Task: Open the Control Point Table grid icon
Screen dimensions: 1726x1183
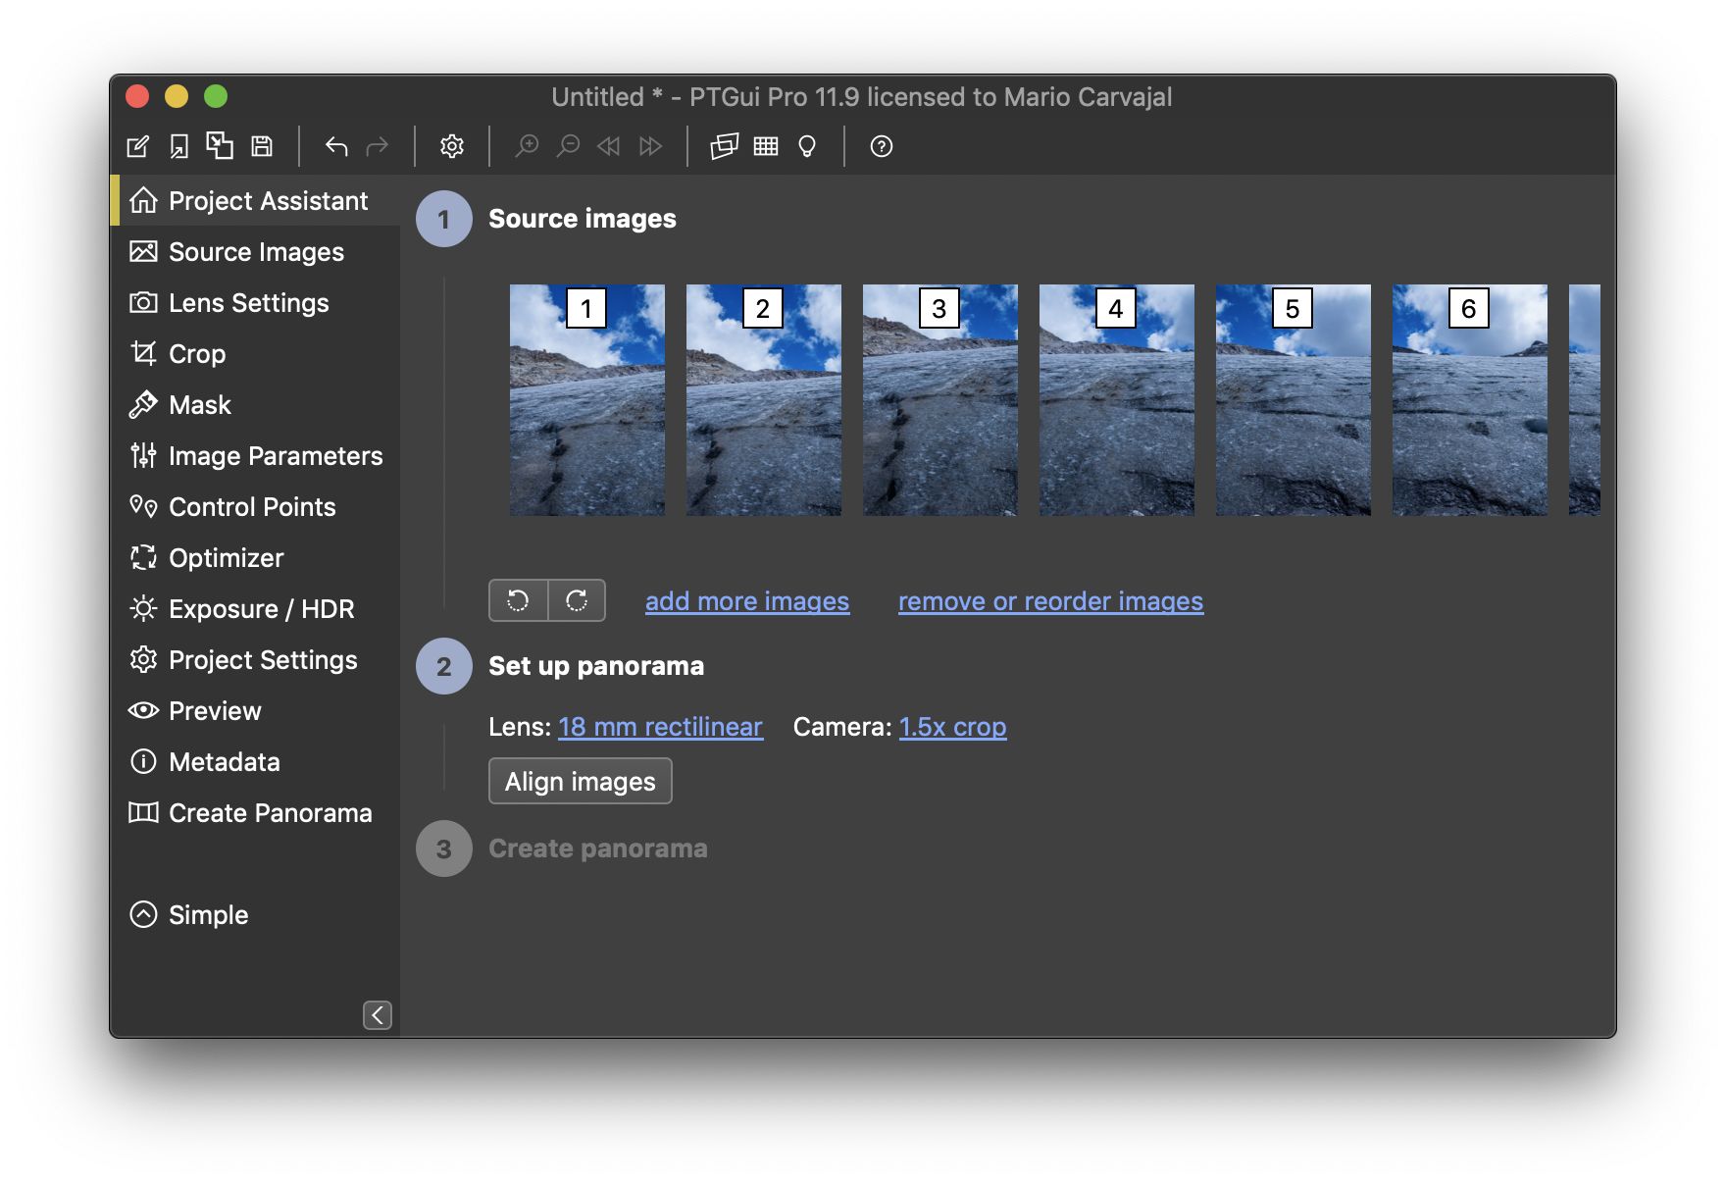Action: pos(766,146)
